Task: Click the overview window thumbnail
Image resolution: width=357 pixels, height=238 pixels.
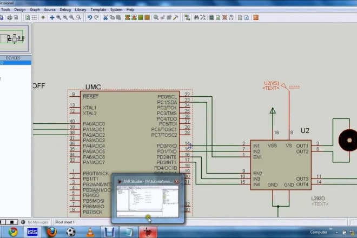Action: [x=14, y=38]
